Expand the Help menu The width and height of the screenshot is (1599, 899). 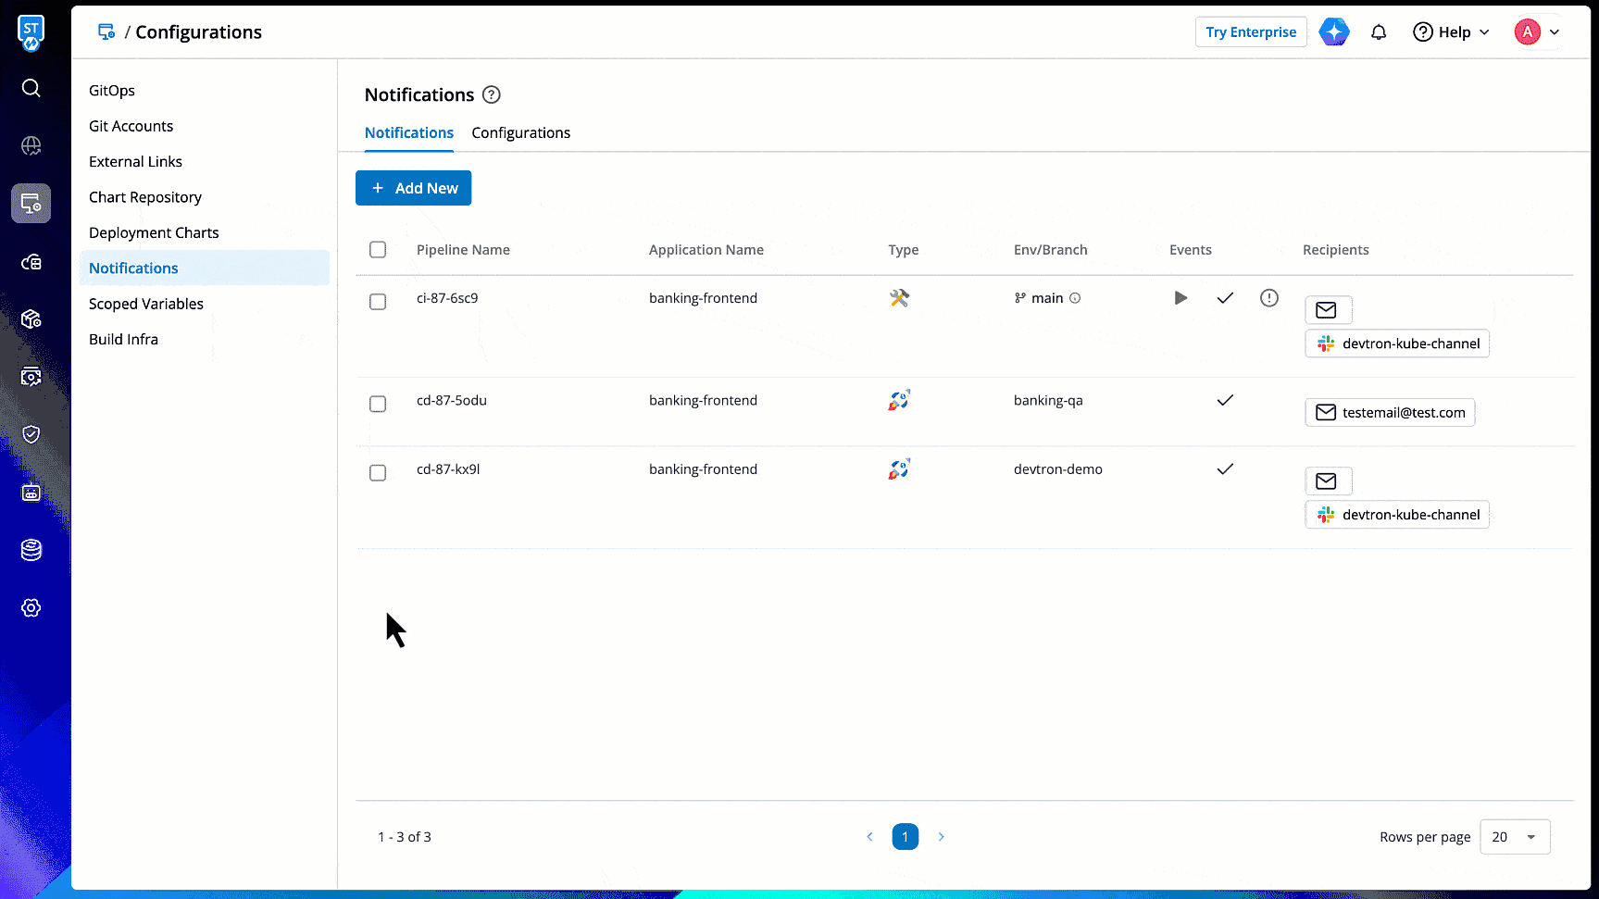1451,32
